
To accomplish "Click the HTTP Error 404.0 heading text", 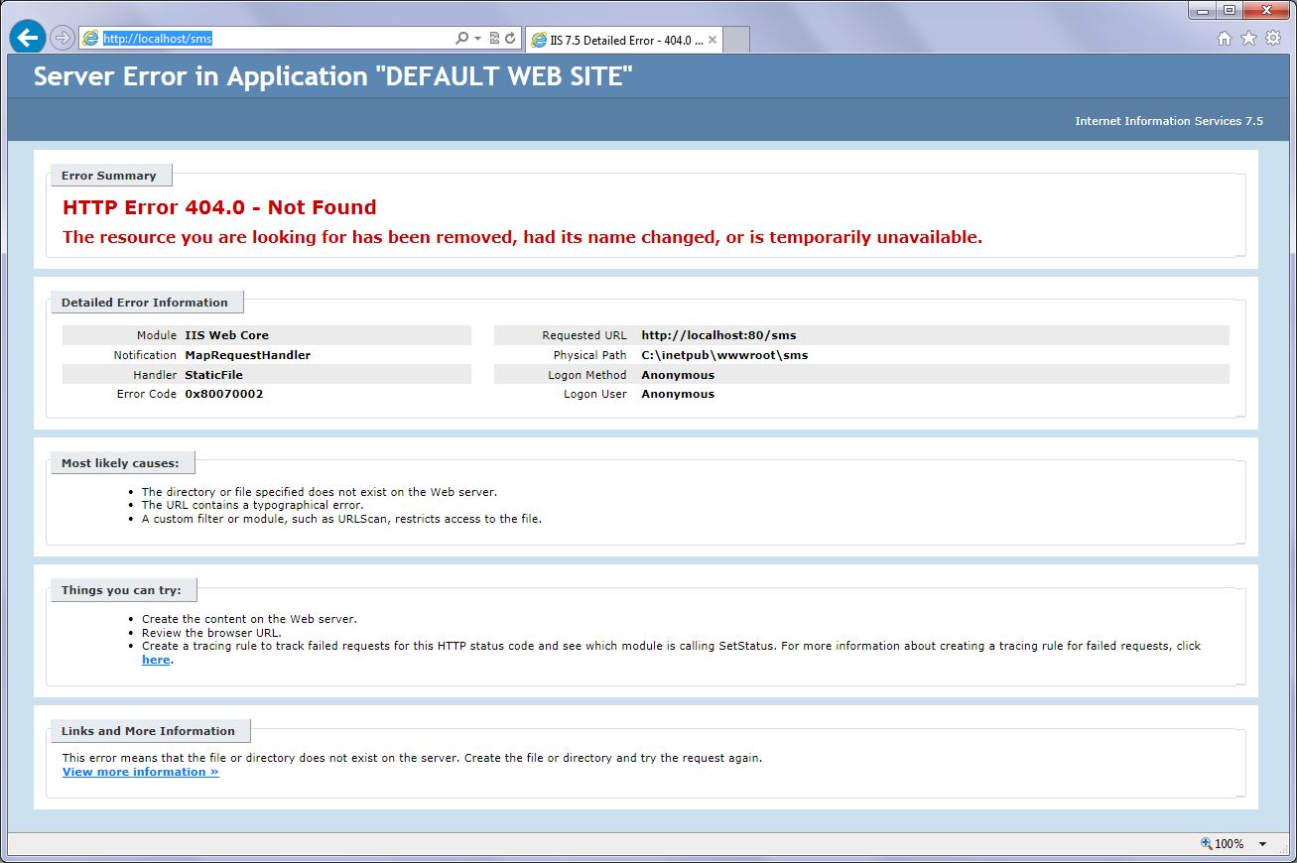I will [219, 207].
